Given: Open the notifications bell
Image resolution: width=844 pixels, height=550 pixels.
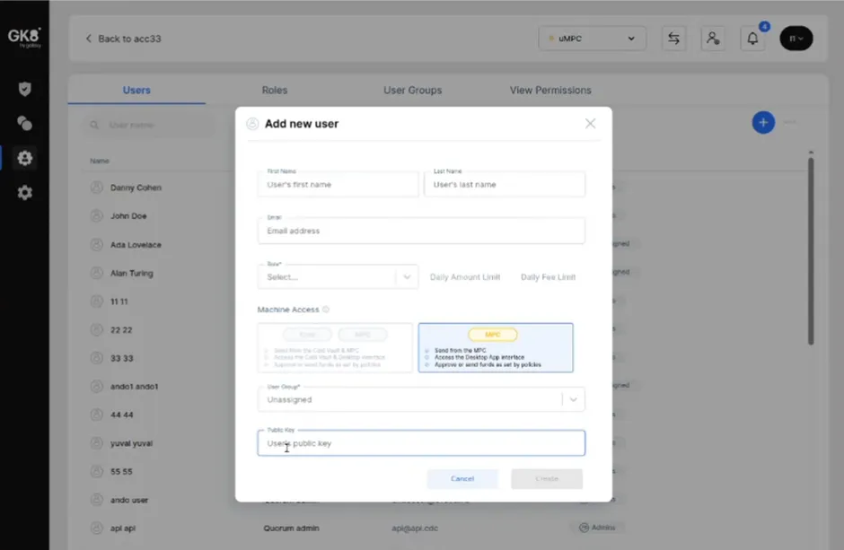Looking at the screenshot, I should (x=752, y=39).
